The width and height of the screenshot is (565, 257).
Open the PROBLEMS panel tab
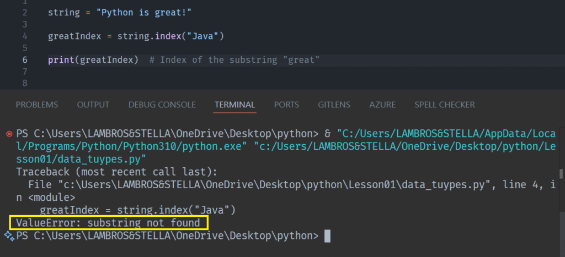[36, 105]
